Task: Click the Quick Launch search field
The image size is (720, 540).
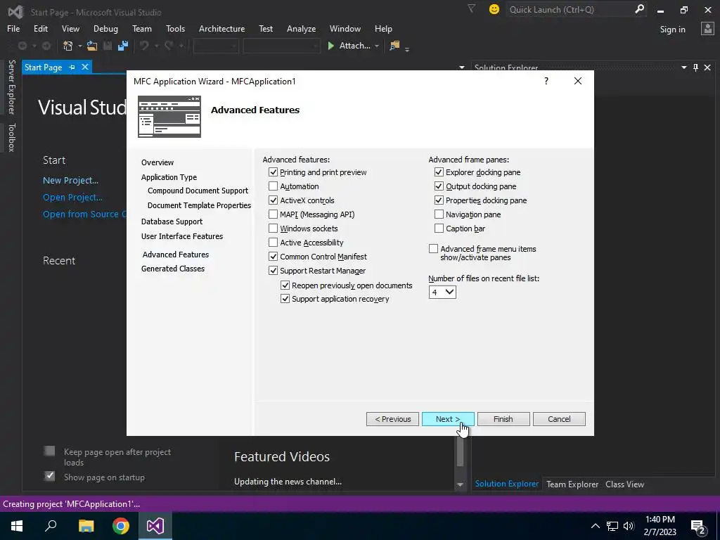Action: point(570,9)
